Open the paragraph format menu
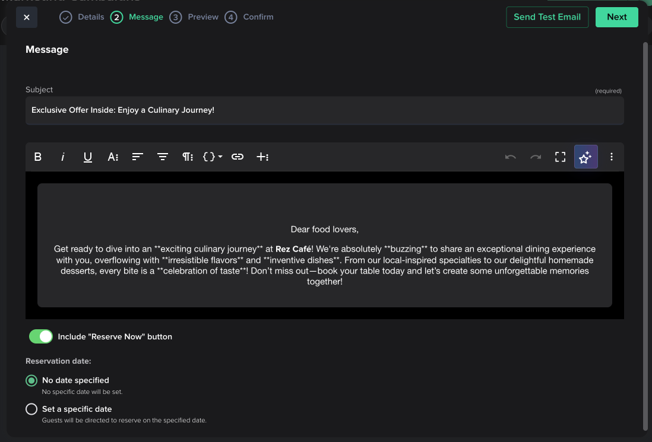Screen dimensions: 652x442 click(187, 157)
